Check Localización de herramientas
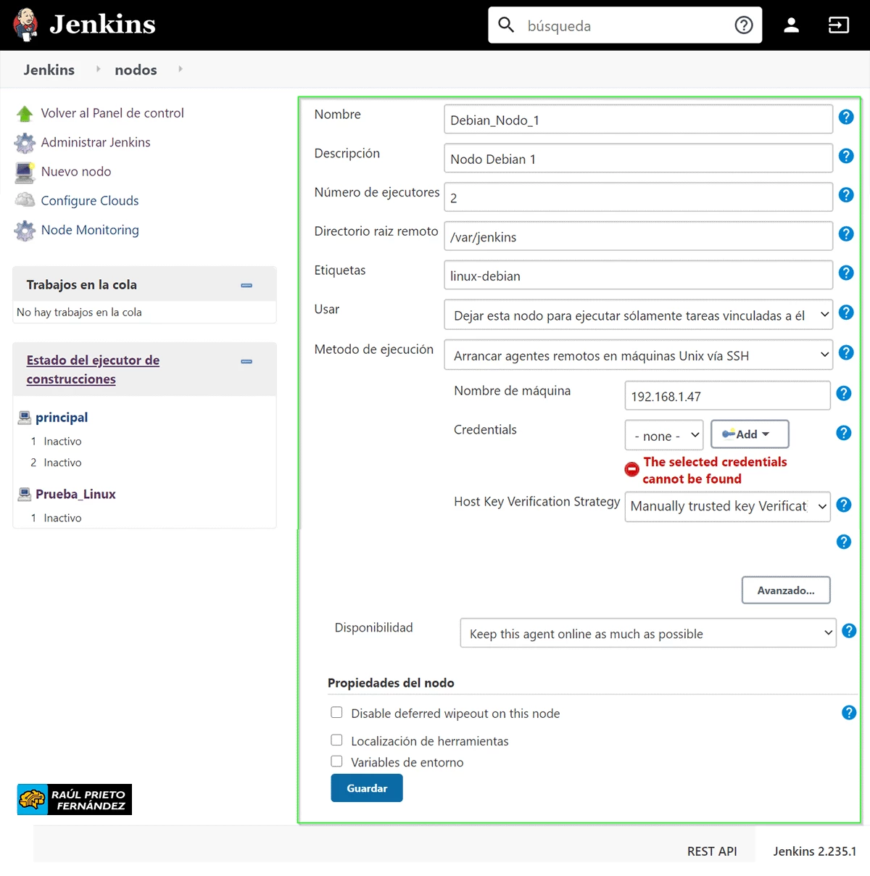The height and width of the screenshot is (876, 870). [x=336, y=740]
